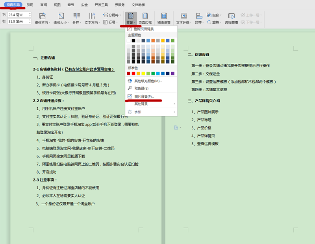Click the heading 三、产品详情页介绍
The height and width of the screenshot is (244, 315).
(x=204, y=101)
